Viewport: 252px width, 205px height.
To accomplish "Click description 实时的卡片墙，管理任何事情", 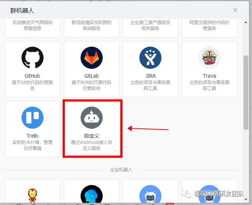I will [x=33, y=145].
